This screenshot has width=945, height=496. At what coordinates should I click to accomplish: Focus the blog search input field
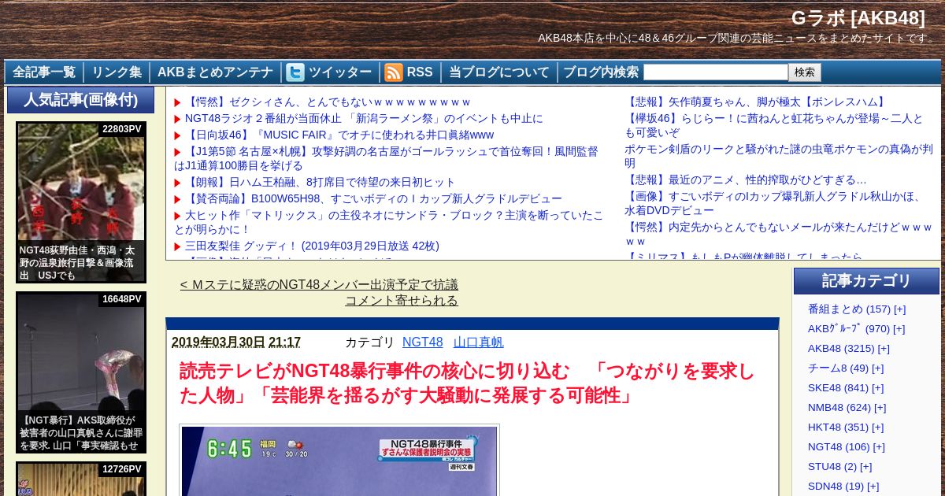click(x=716, y=72)
